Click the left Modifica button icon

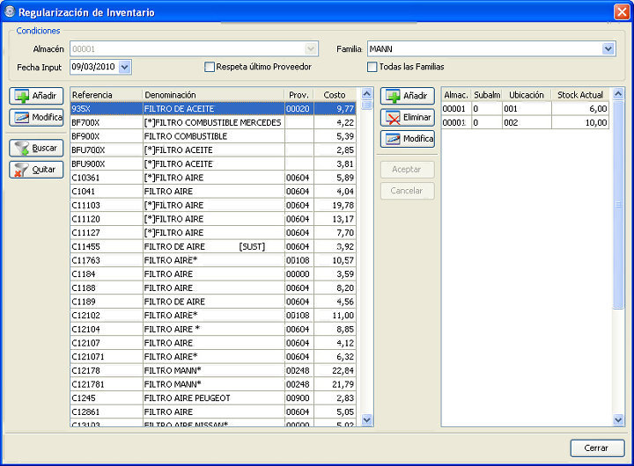tap(21, 118)
